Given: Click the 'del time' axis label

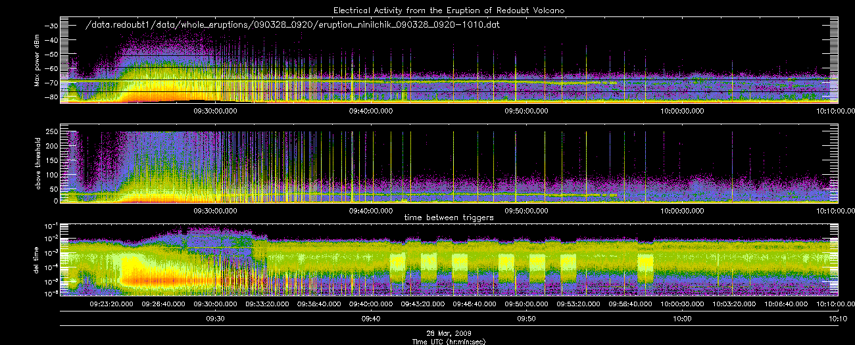Looking at the screenshot, I should click(37, 260).
